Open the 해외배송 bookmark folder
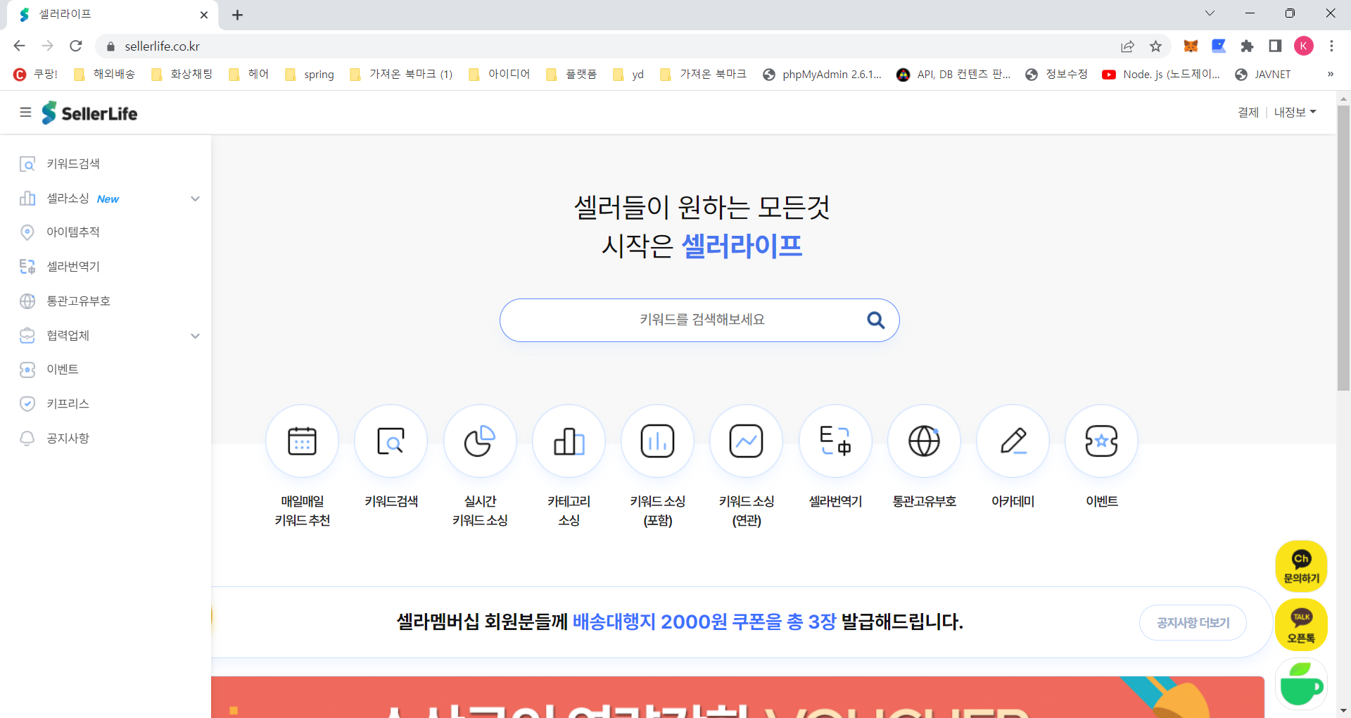Viewport: 1351px width, 718px height. 105,75
